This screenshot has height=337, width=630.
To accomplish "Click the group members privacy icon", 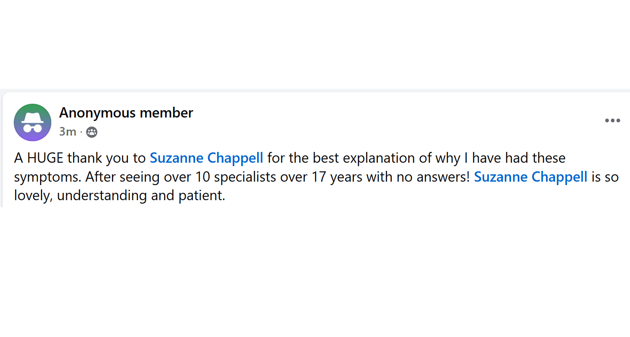I will (92, 132).
